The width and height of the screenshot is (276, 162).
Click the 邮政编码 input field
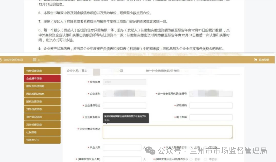tap(211, 106)
